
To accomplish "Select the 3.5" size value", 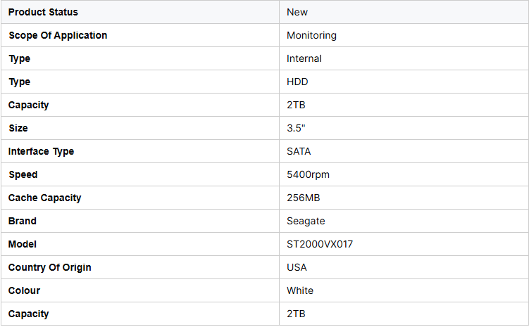I will click(x=296, y=128).
